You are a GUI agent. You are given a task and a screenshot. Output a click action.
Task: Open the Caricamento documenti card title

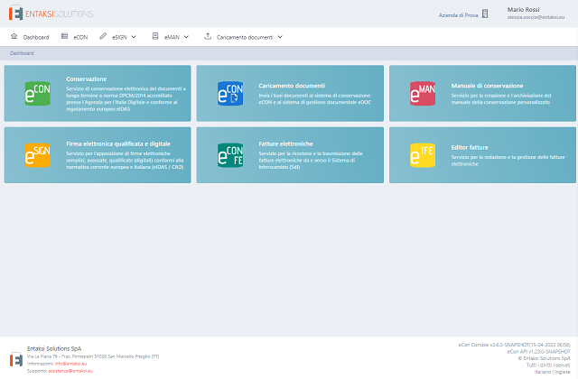click(x=292, y=86)
